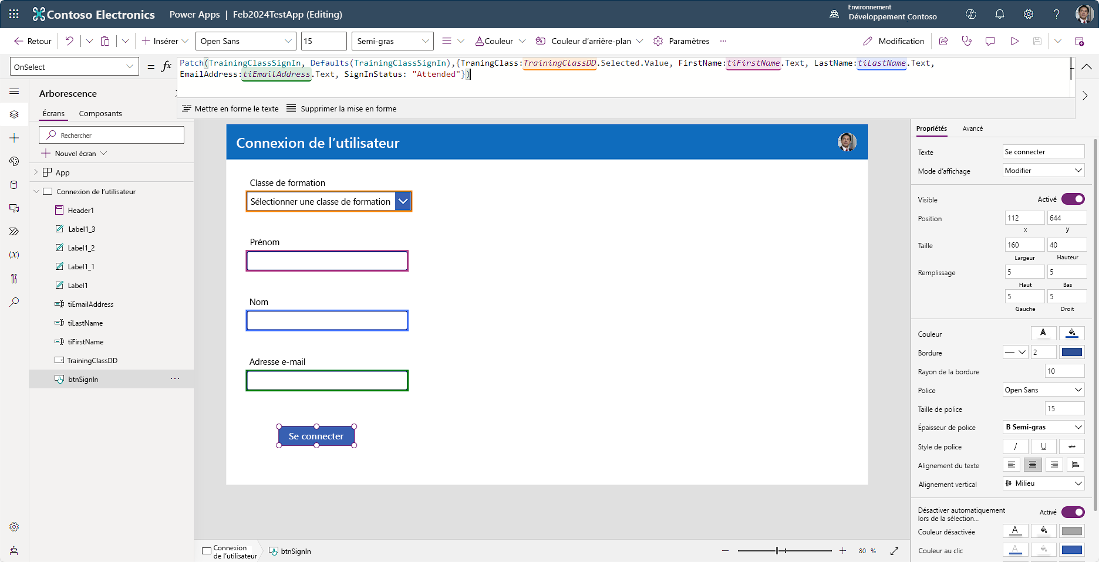
Task: Toggle the Visible property switch to off
Action: (x=1073, y=199)
